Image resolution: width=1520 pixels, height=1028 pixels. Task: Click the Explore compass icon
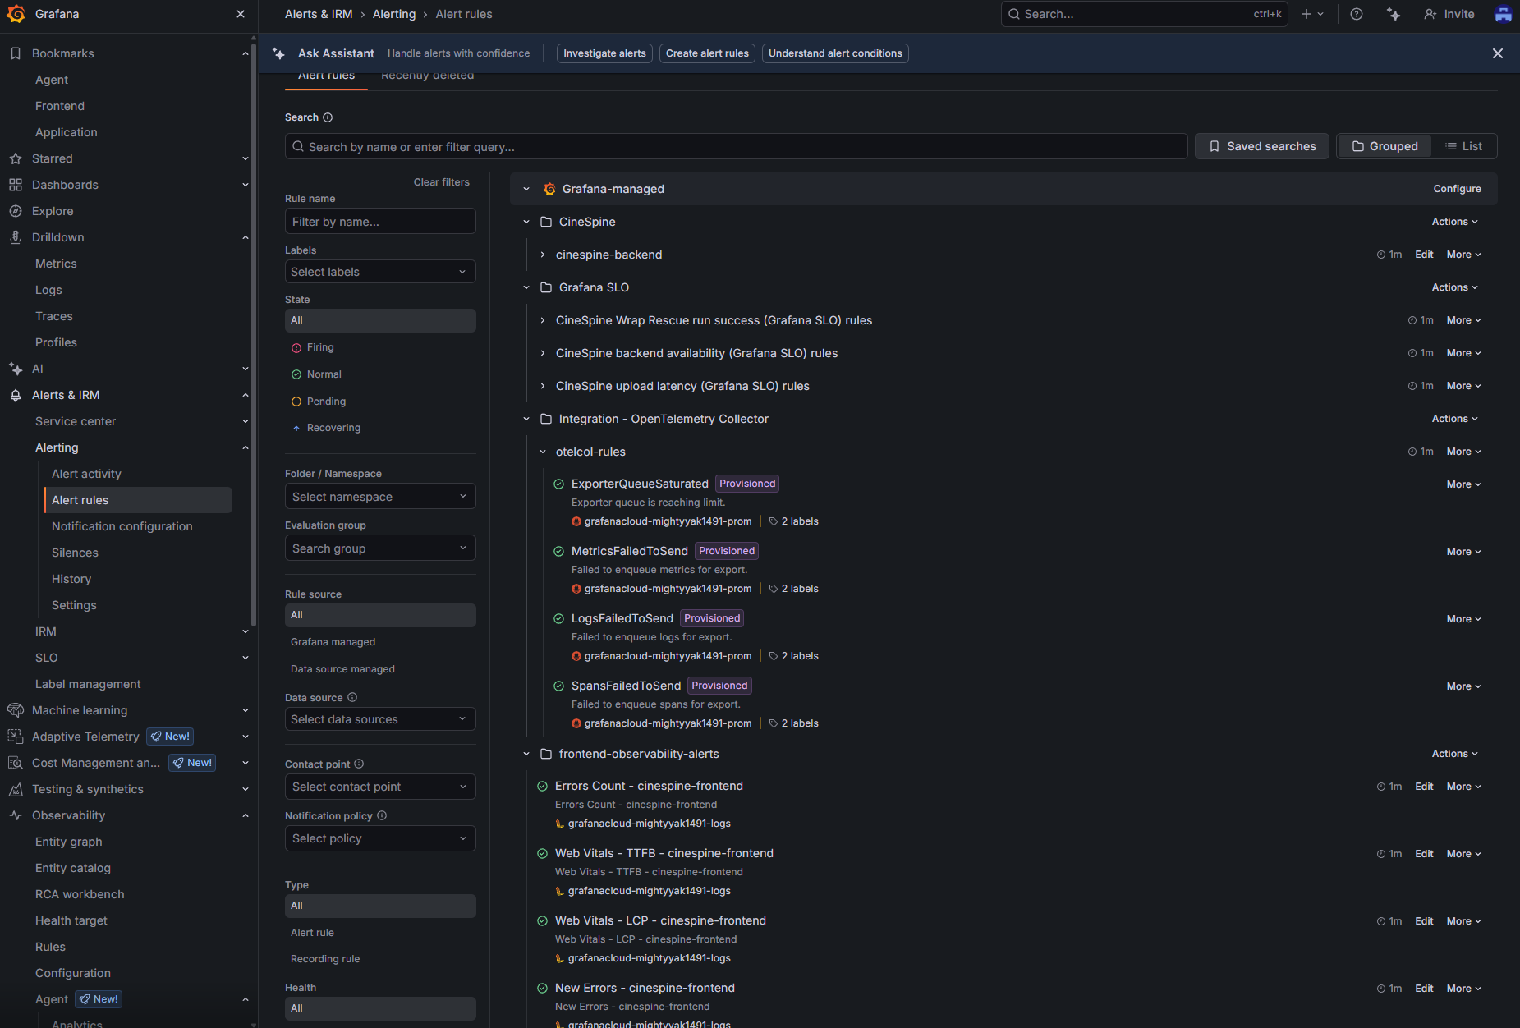16,211
